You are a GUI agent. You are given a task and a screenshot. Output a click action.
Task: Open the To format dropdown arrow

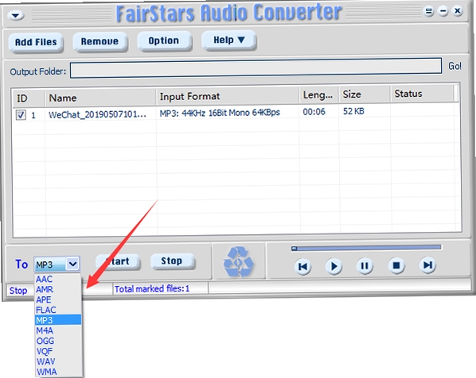[72, 264]
